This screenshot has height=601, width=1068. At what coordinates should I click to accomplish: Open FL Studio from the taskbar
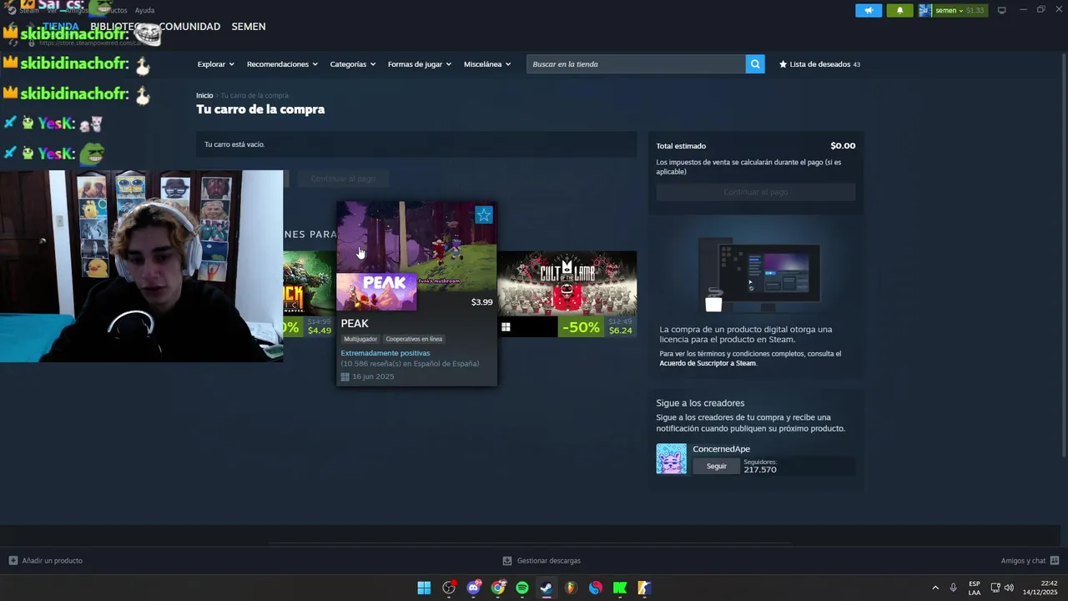571,588
